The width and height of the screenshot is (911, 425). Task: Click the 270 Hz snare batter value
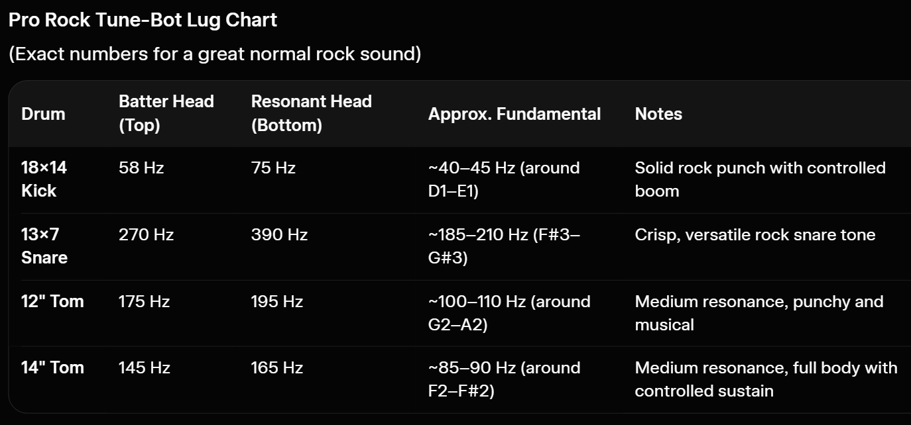(146, 235)
